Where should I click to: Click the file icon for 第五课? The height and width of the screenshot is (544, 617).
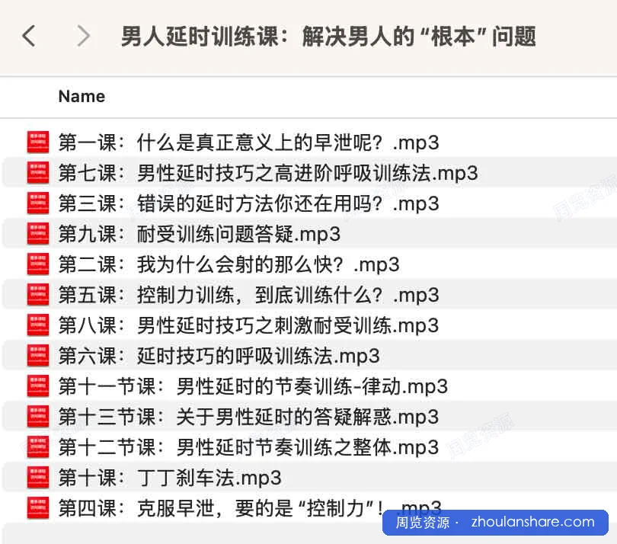(x=38, y=295)
